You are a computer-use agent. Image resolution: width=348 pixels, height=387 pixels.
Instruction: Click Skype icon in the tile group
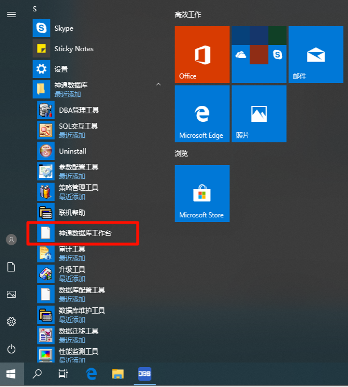pos(277,55)
